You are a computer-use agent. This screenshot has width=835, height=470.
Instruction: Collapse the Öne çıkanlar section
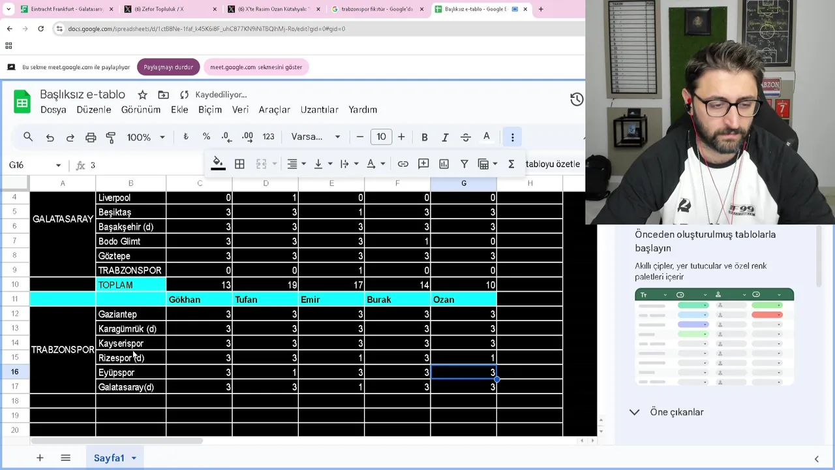[x=634, y=412]
